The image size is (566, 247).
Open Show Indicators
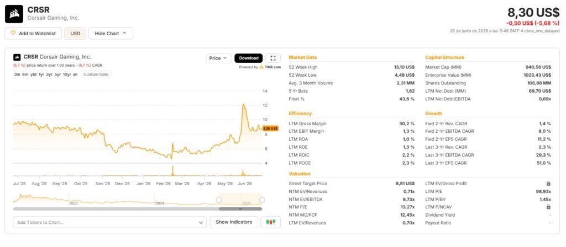point(234,222)
